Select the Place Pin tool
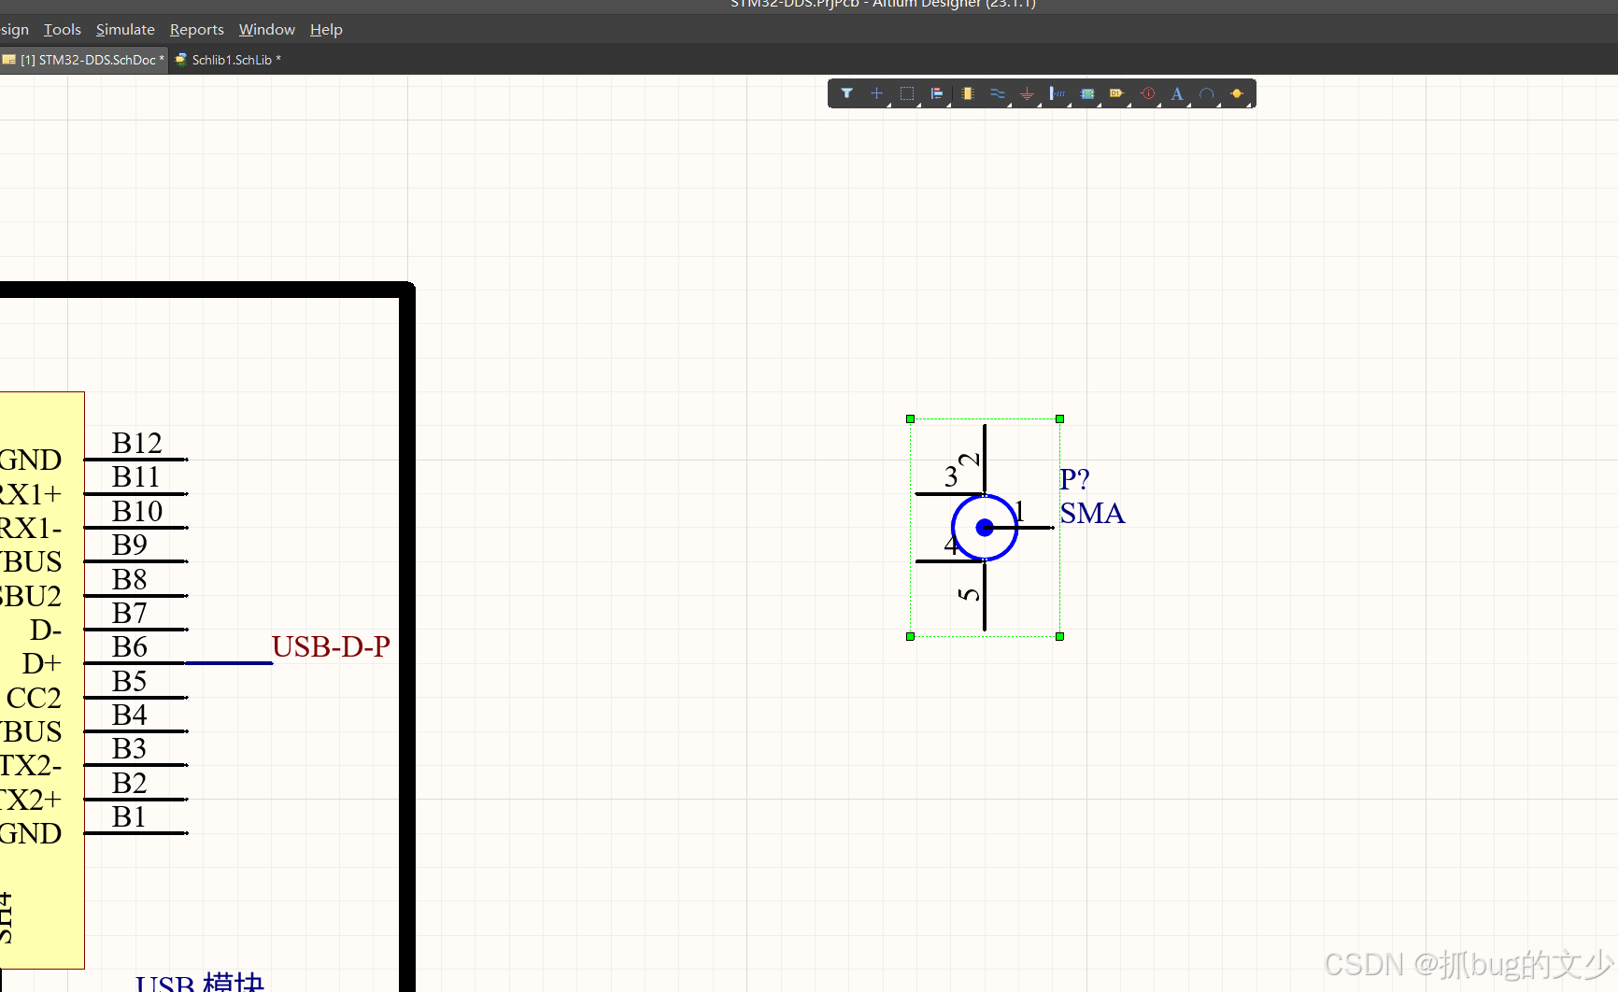The width and height of the screenshot is (1618, 992). point(1057,93)
